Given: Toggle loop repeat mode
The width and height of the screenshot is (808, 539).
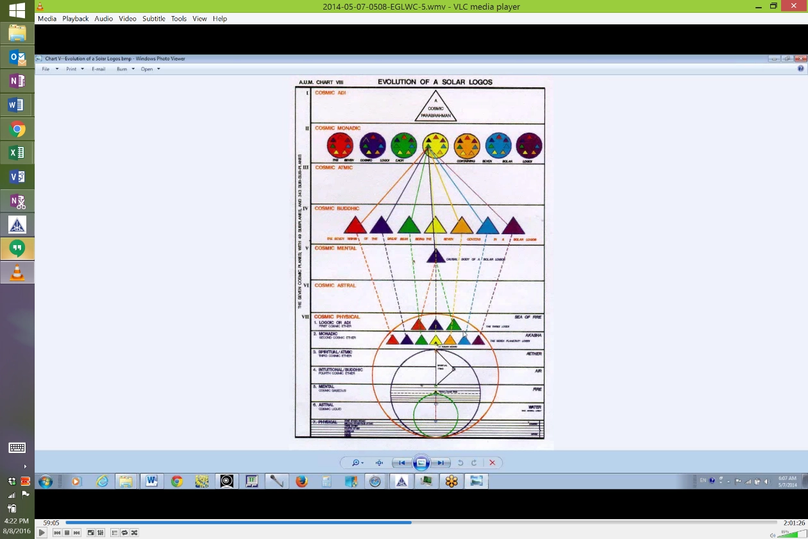Looking at the screenshot, I should coord(124,533).
